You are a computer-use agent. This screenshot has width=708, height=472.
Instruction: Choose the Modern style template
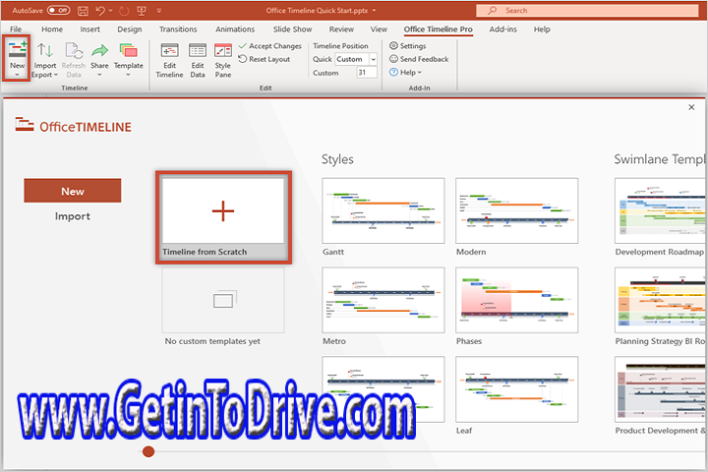point(517,211)
